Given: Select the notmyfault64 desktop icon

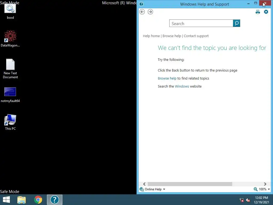Looking at the screenshot, I should click(10, 95).
